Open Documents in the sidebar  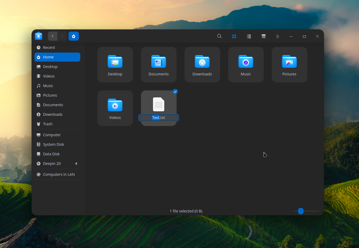click(57, 105)
